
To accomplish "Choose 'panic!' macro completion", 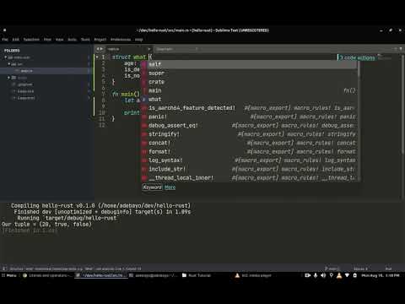I will tap(250, 117).
